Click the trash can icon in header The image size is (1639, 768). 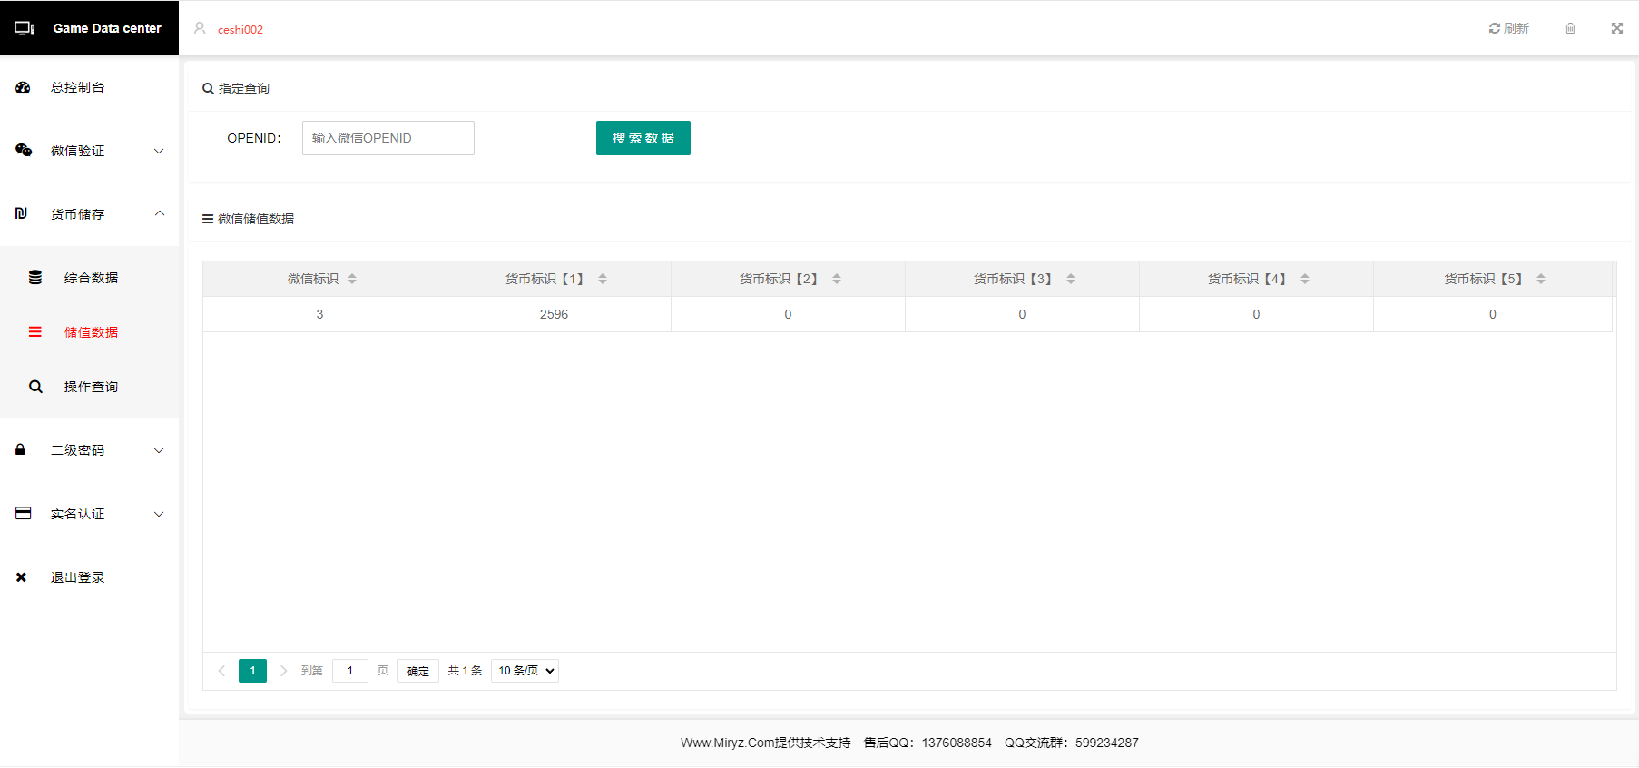point(1570,28)
